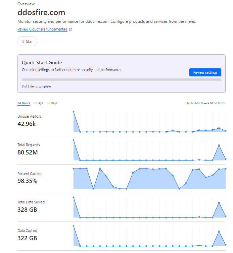Click the Overview breadcrumb text
233x253 pixels.
click(26, 4)
